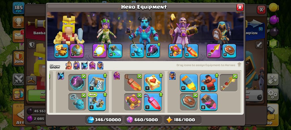291x130 pixels.
Task: Choose the Royal Champion's Seeking Shield slot
Action: (x=229, y=51)
